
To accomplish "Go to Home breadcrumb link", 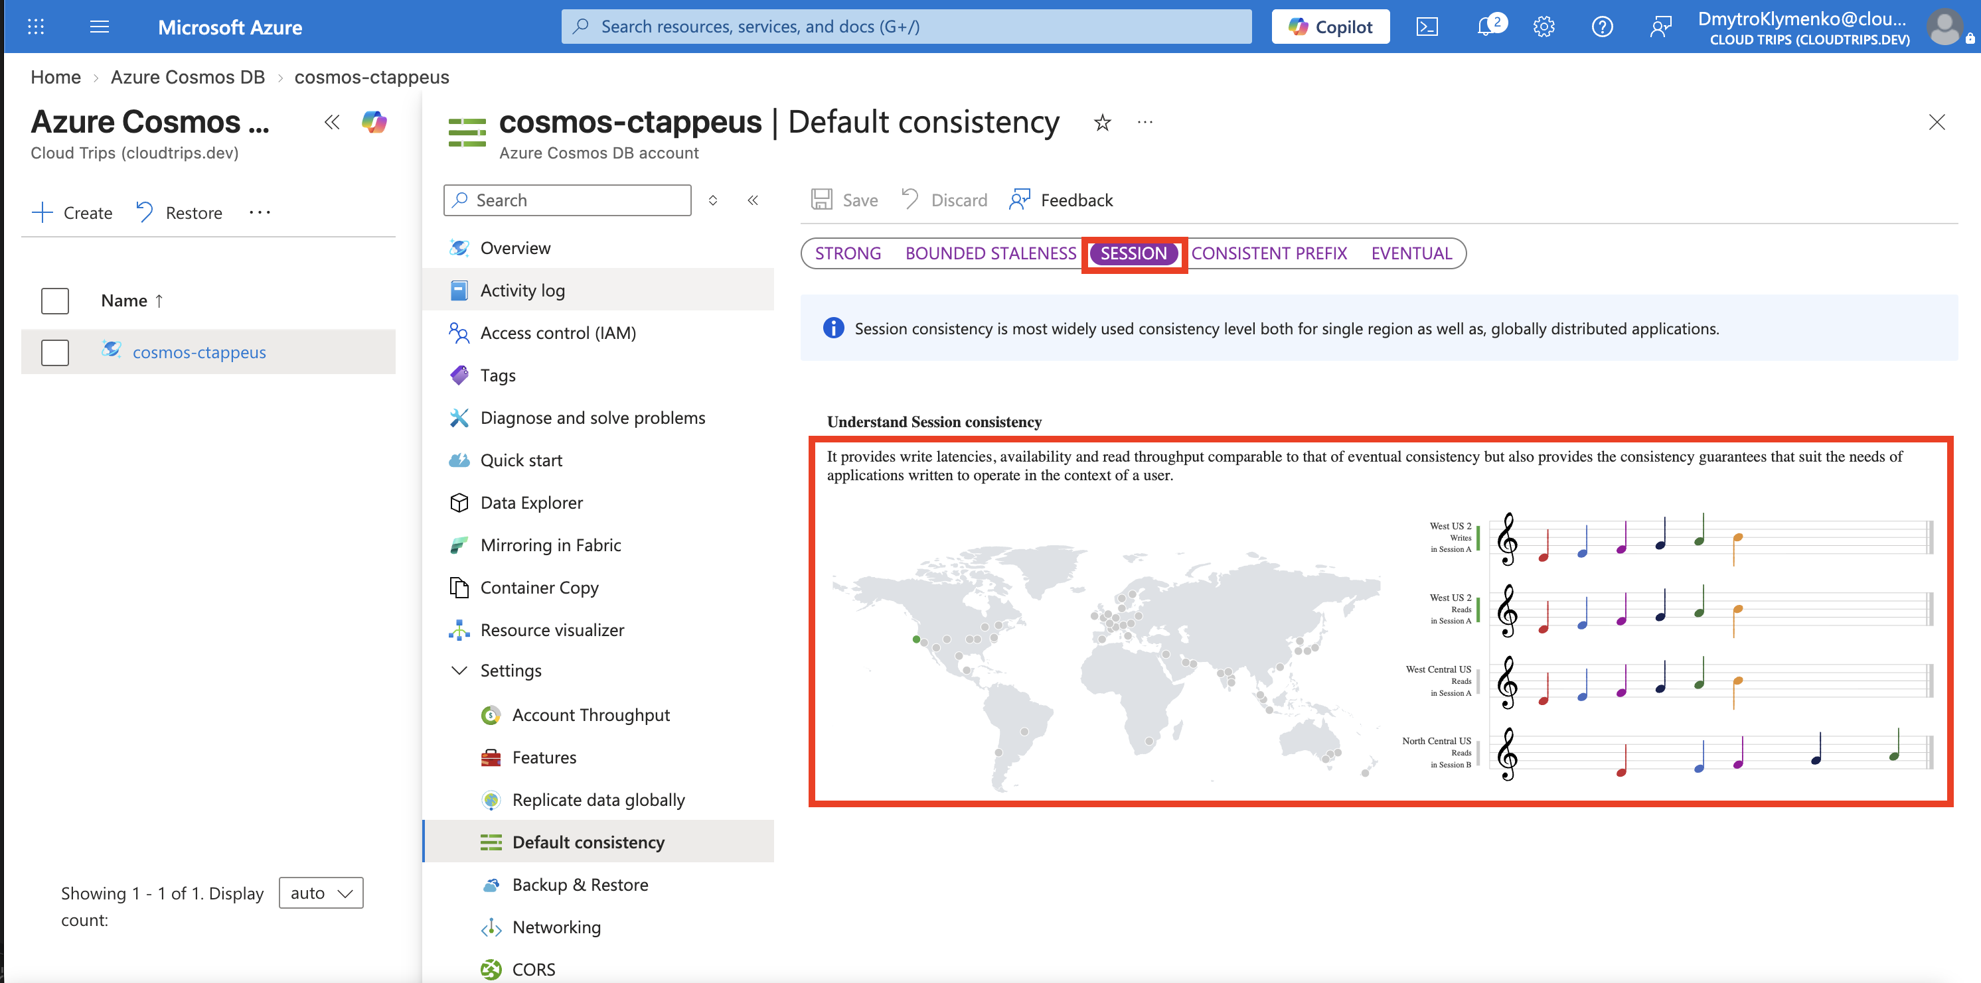I will coord(55,77).
